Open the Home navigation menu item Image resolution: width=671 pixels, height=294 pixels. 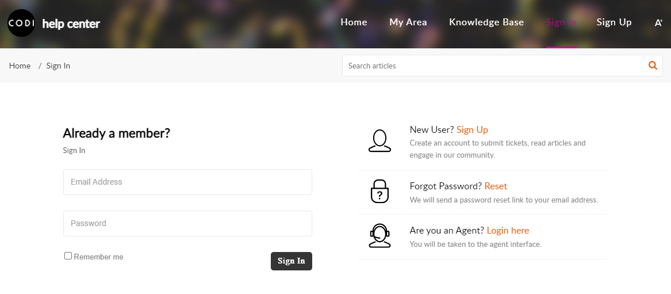click(354, 22)
